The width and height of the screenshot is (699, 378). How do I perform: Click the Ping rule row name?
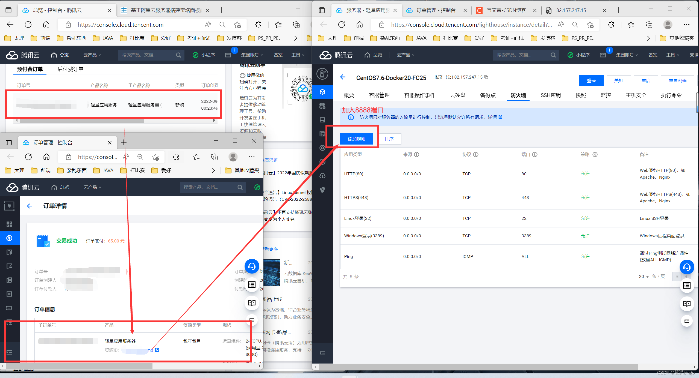(348, 257)
